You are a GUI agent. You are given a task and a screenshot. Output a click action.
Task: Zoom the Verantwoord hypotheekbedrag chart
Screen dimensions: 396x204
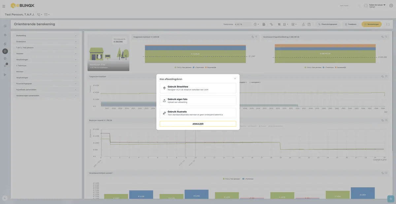pyautogui.click(x=386, y=37)
